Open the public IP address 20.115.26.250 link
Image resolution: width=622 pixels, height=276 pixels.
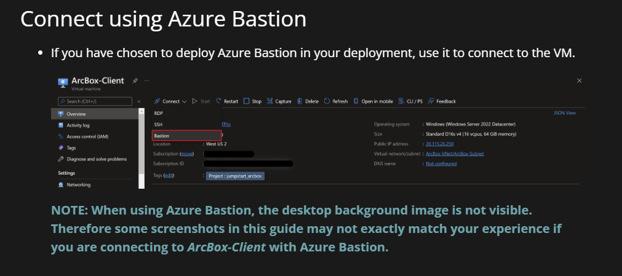pyautogui.click(x=439, y=144)
